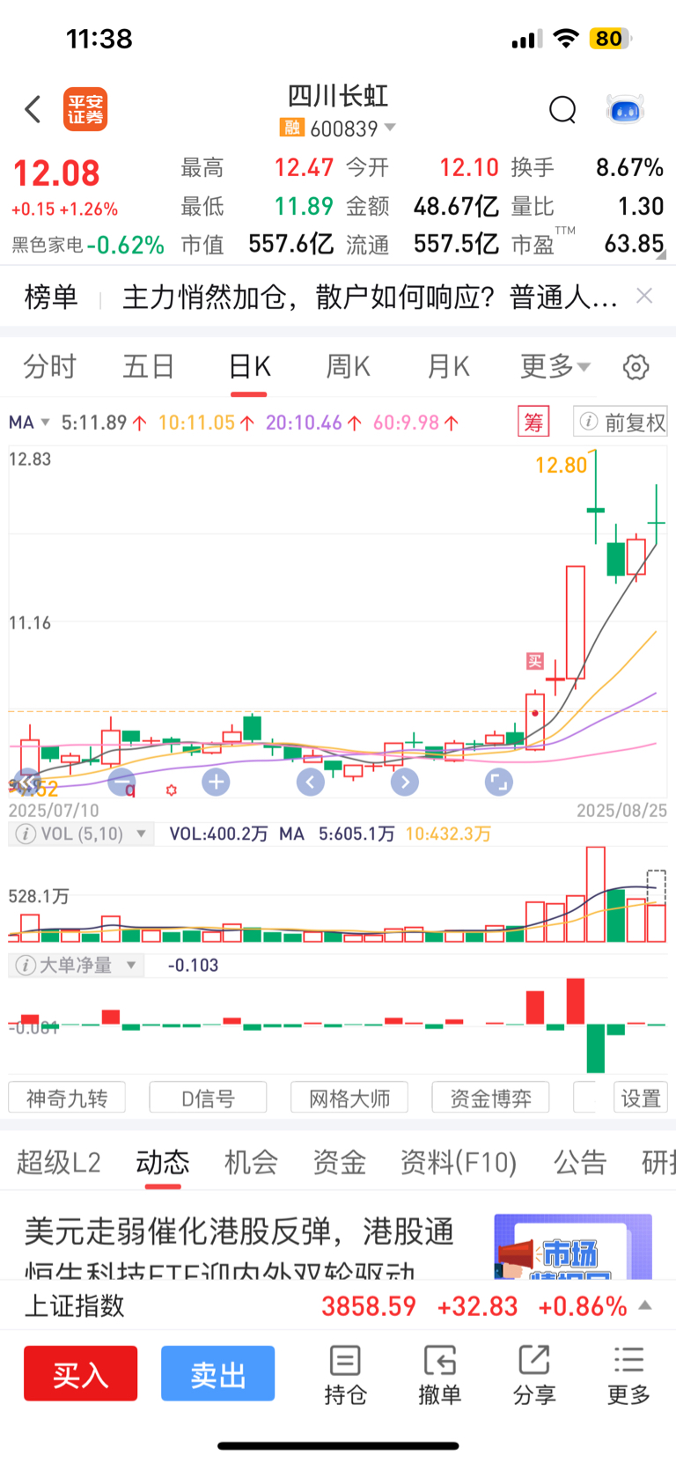Tap the blue 卖出 button
The image size is (676, 1463).
[x=217, y=1373]
